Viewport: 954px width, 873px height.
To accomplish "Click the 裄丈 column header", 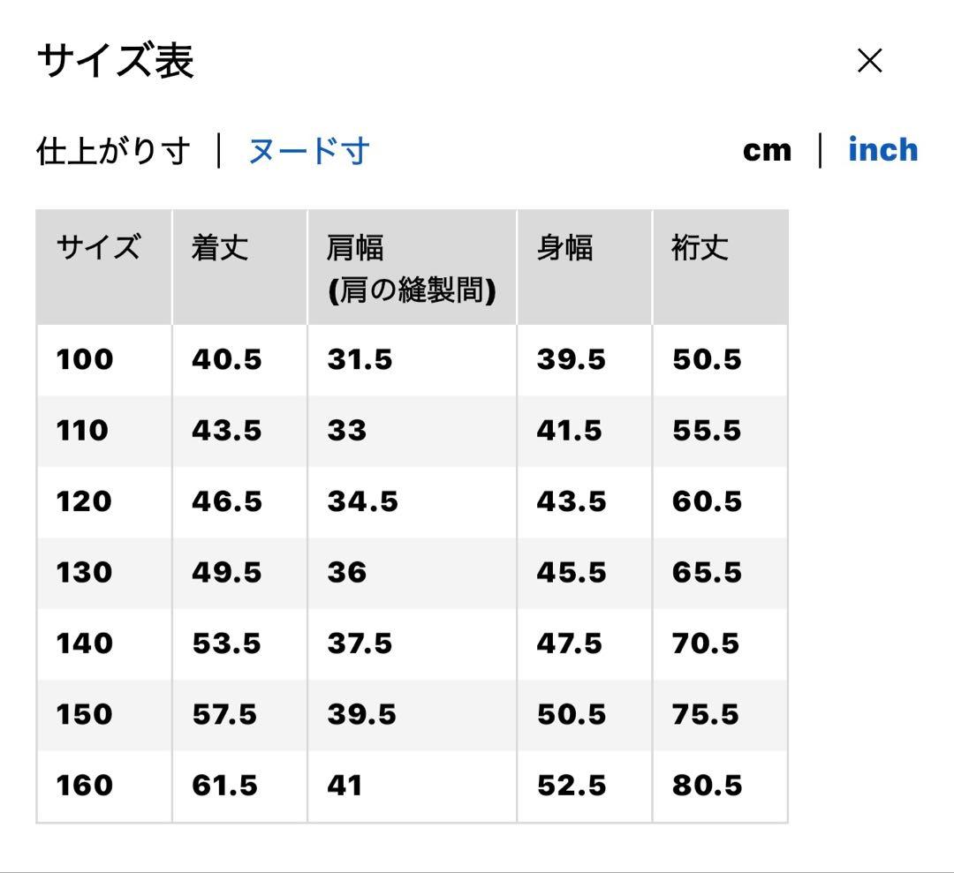I will point(700,248).
